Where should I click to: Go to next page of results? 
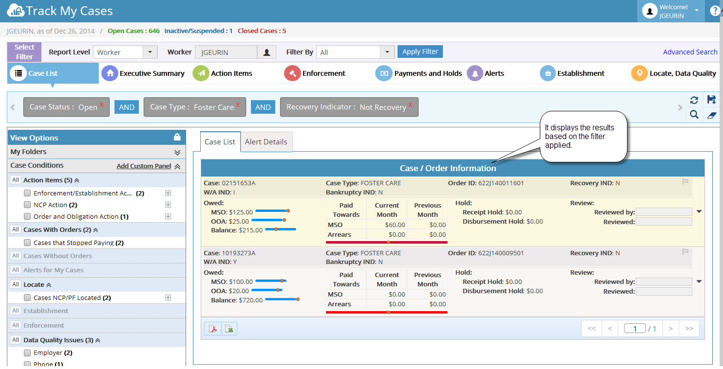tap(670, 329)
